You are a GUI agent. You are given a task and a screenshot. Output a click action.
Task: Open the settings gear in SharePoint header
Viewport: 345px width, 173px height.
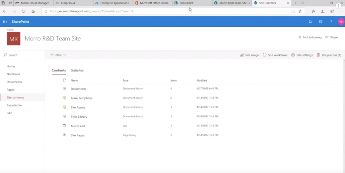[x=321, y=22]
